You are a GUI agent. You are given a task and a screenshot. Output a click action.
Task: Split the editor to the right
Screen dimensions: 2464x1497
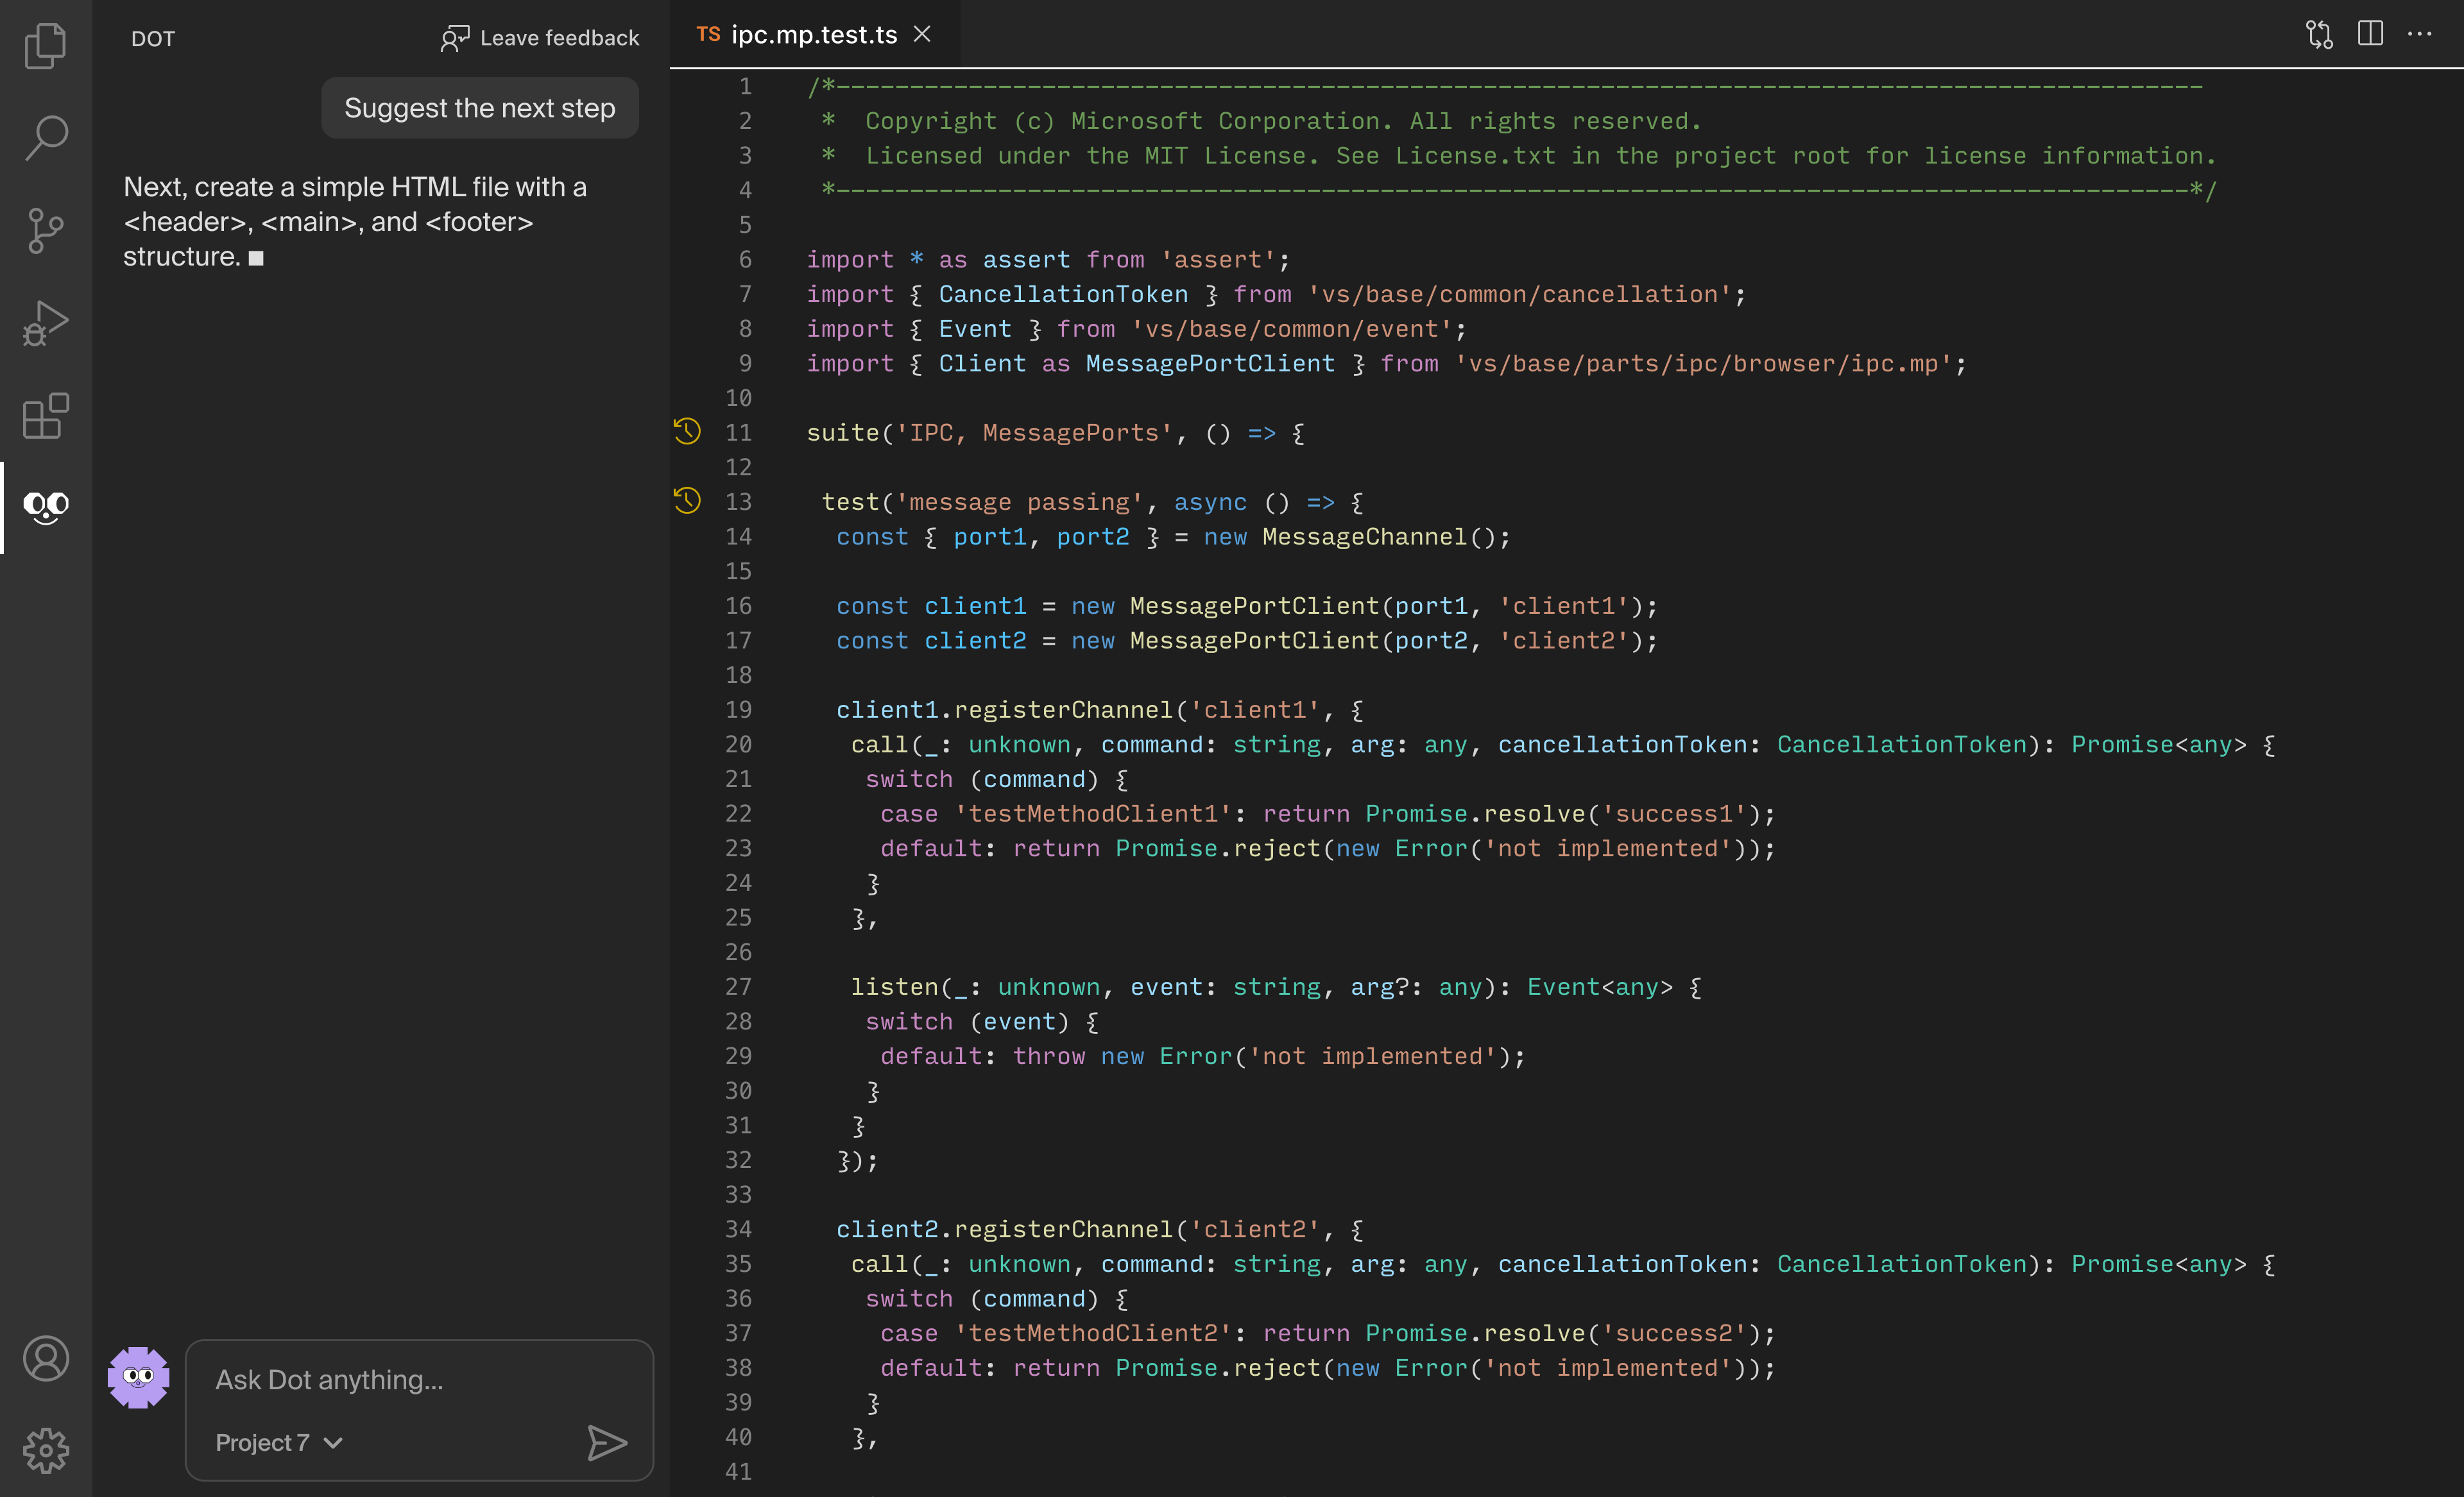(x=2370, y=34)
